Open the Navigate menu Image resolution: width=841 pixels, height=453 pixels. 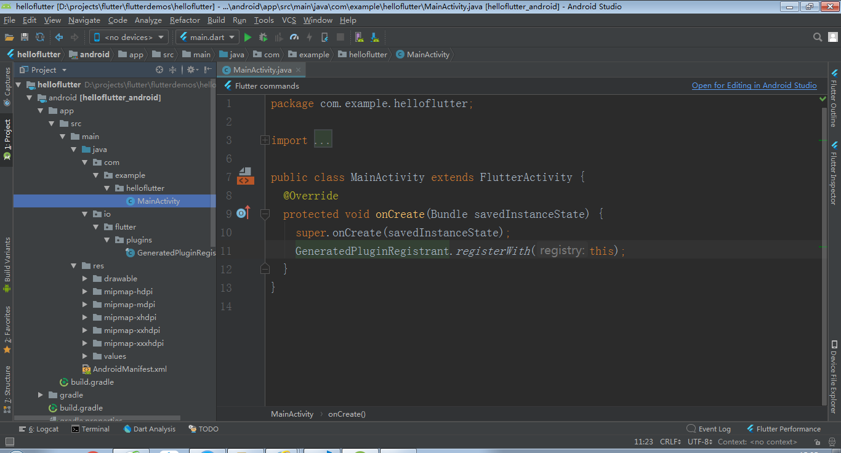coord(84,20)
